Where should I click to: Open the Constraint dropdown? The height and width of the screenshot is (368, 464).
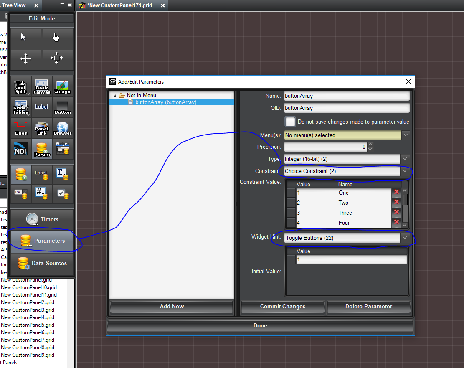click(405, 171)
